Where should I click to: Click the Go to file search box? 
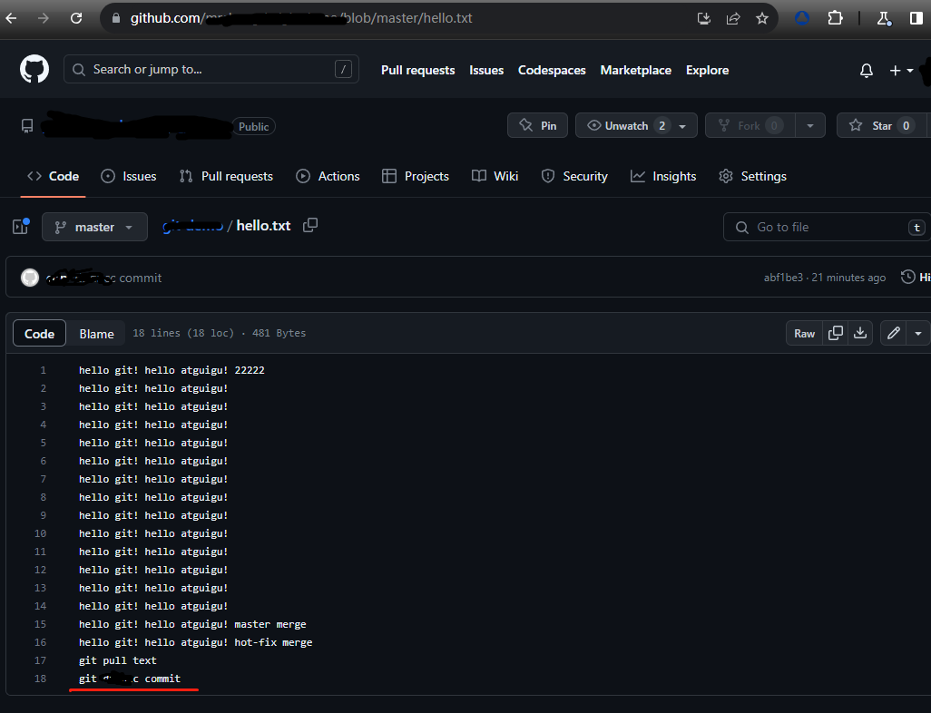tap(826, 227)
